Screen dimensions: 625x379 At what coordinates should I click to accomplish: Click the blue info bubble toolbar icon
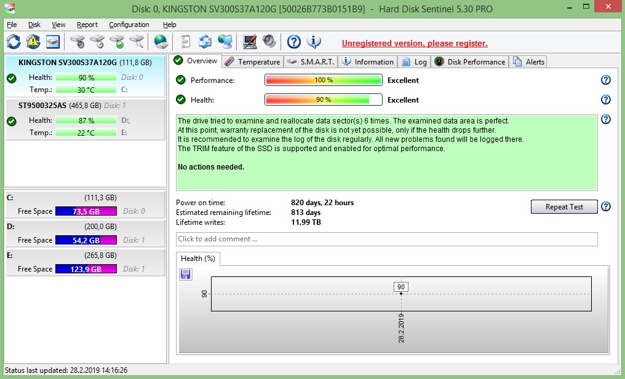pos(314,42)
